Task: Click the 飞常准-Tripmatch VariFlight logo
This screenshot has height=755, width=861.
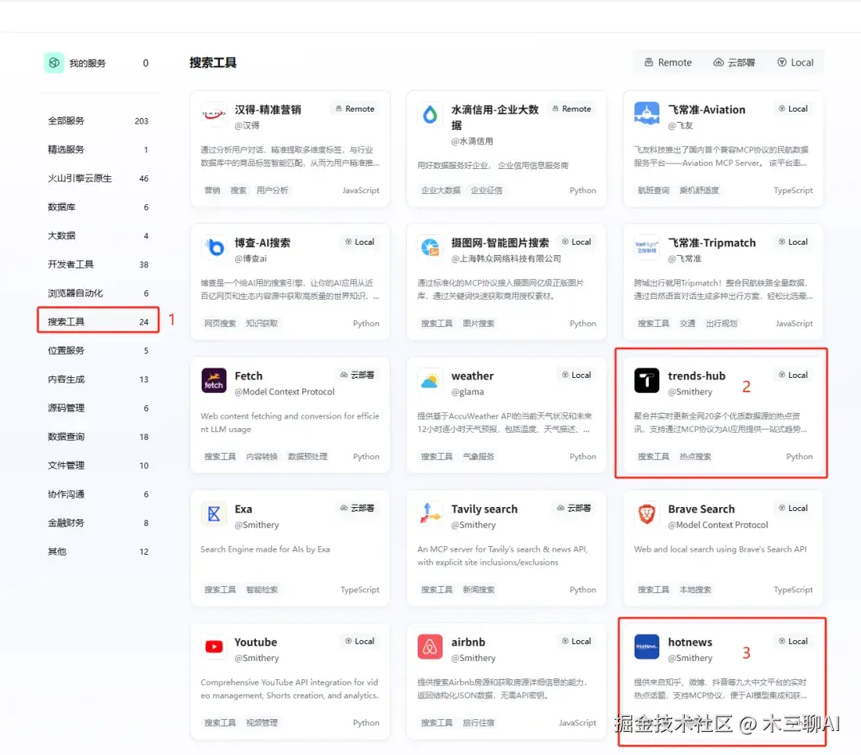Action: coord(647,248)
